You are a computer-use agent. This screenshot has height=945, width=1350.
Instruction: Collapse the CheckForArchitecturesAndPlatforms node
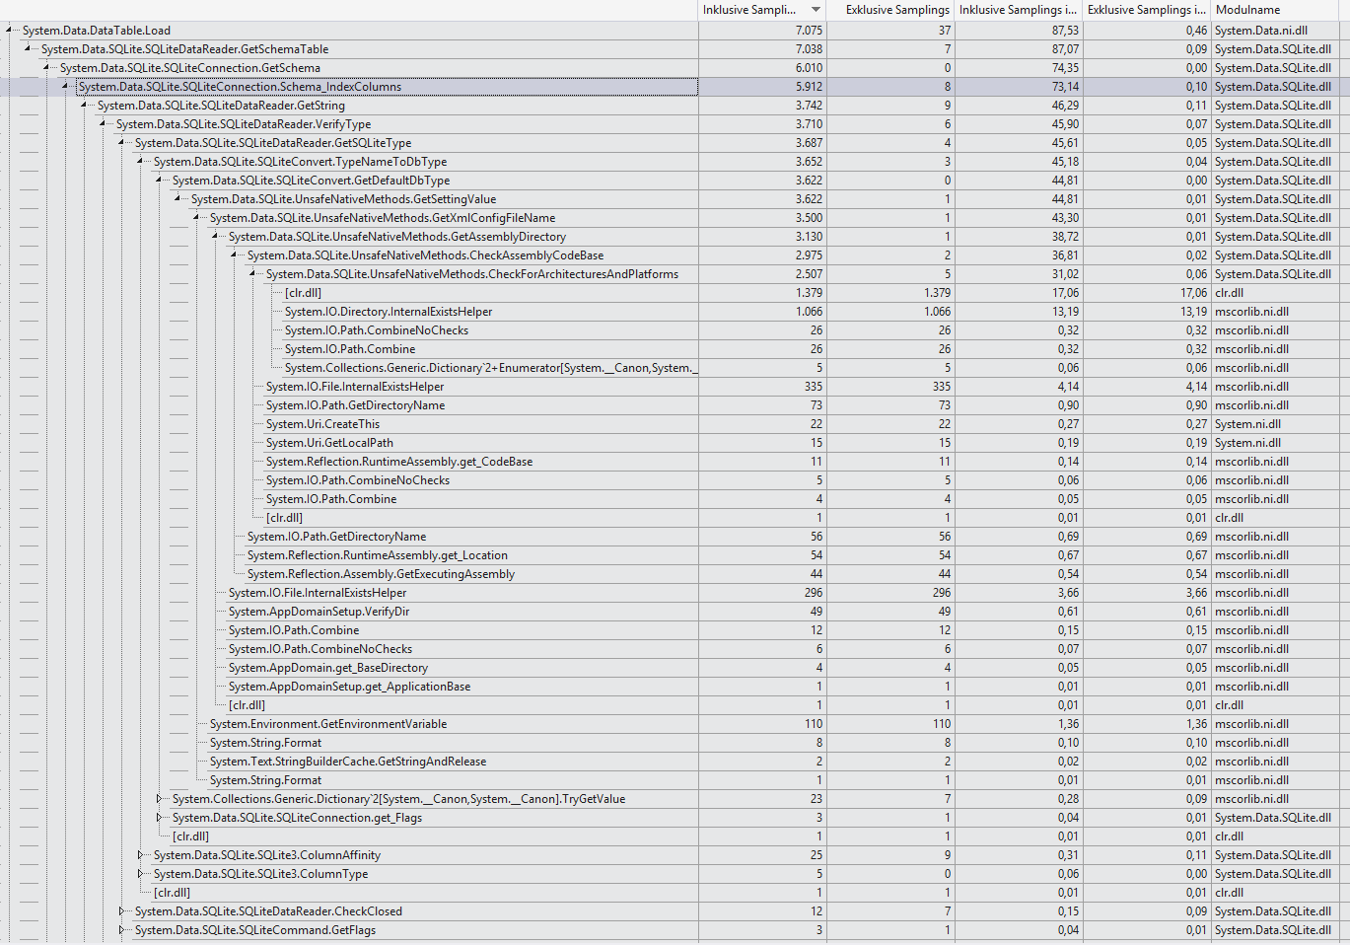(252, 274)
